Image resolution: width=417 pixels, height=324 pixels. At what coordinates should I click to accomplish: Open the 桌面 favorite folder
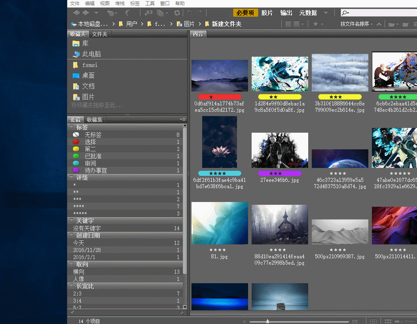click(x=88, y=75)
